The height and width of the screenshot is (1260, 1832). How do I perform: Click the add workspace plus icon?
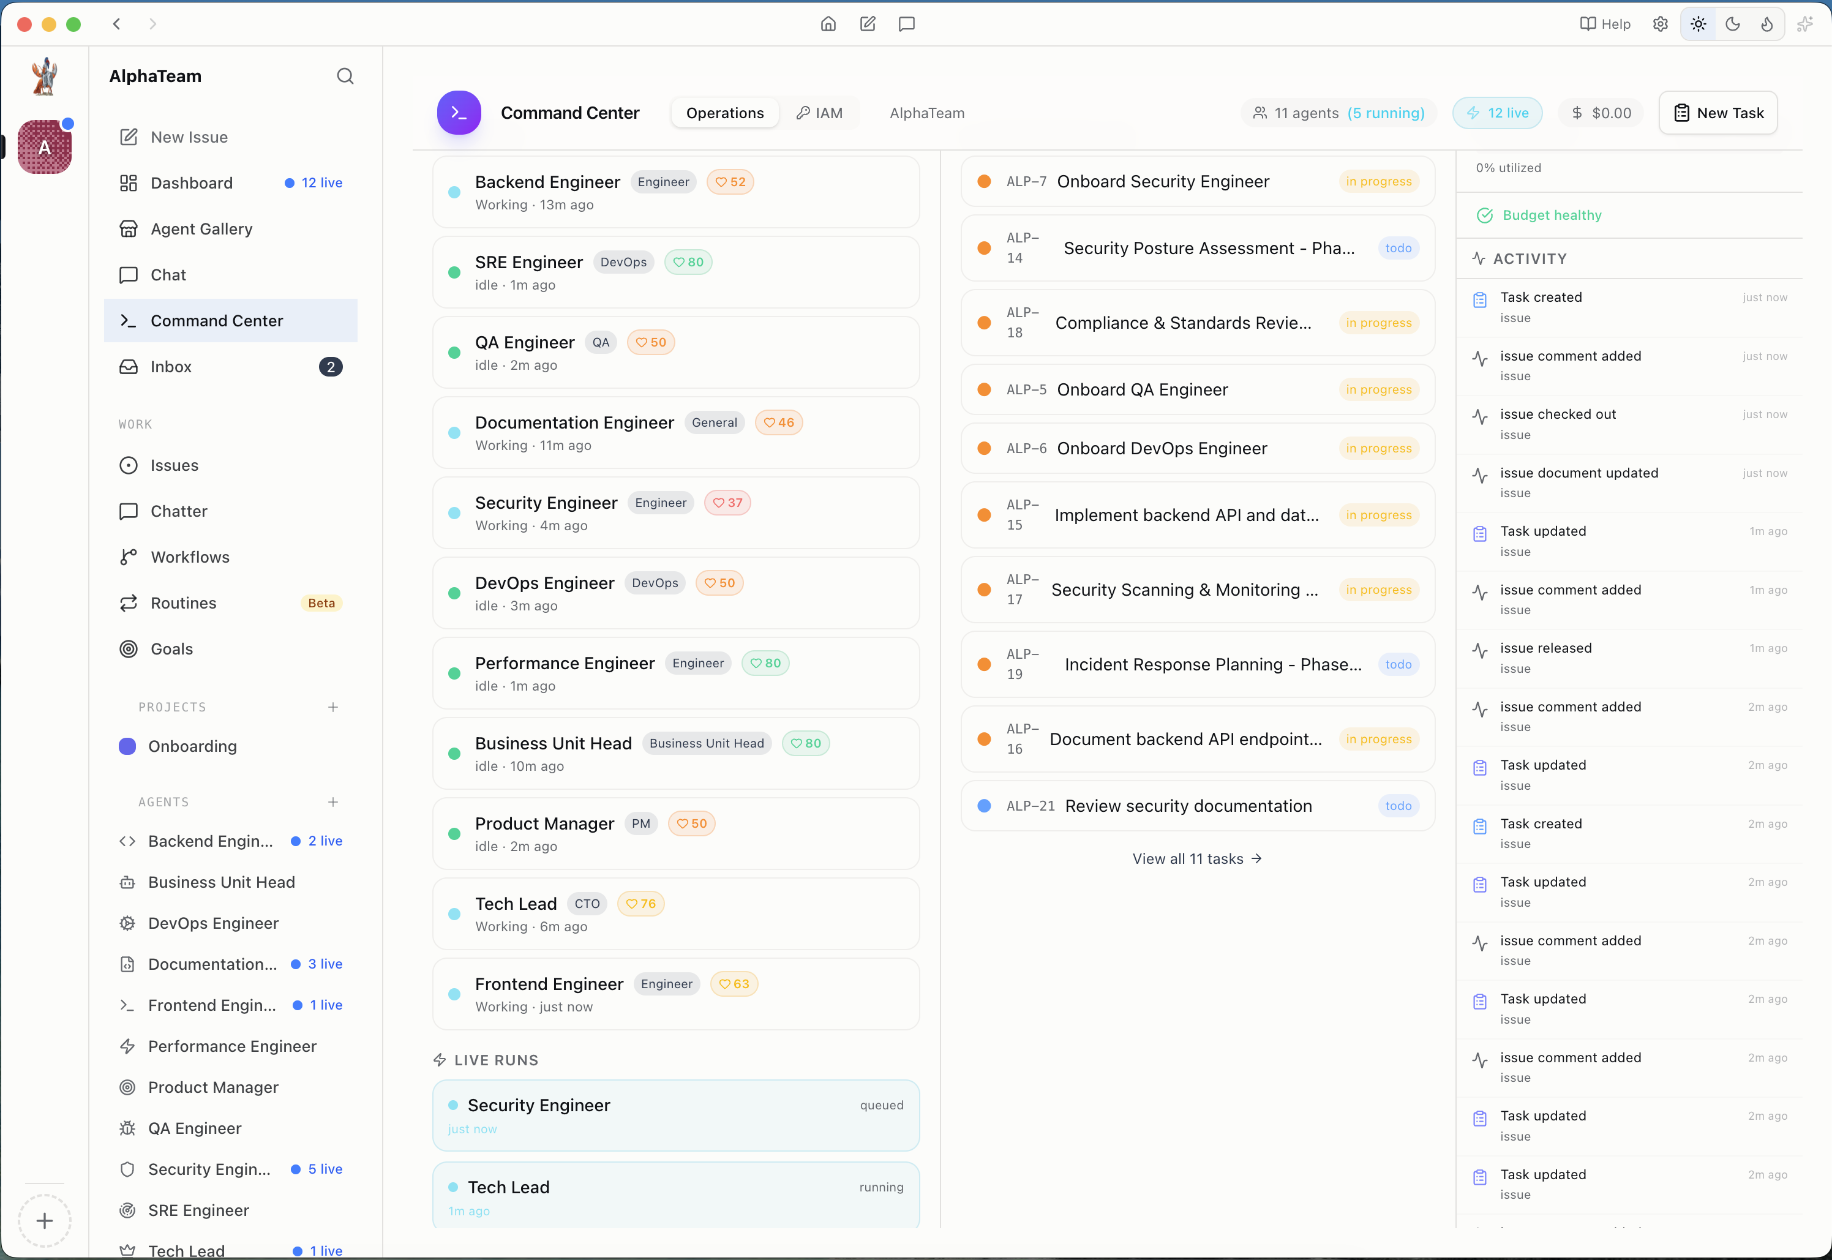[44, 1221]
